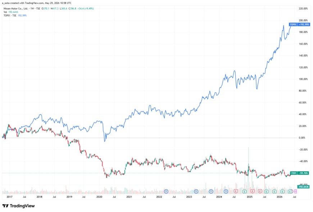Click the green 192.64M volume tag
This screenshot has width=313, height=212.
point(303,187)
